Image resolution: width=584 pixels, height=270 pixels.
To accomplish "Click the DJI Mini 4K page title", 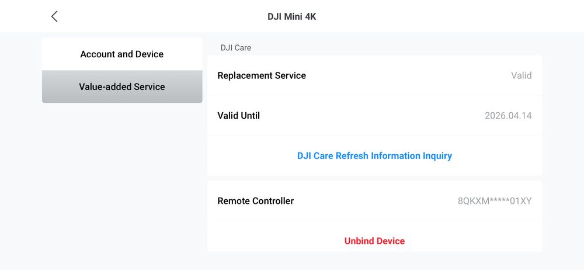I will coord(291,16).
